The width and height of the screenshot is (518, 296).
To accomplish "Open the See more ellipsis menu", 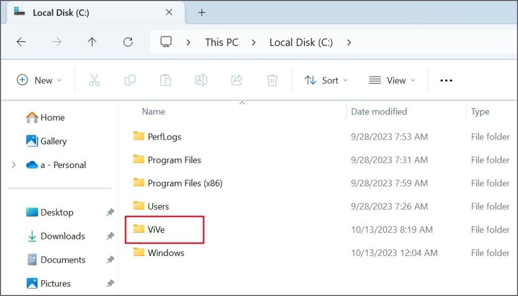I will (x=446, y=80).
